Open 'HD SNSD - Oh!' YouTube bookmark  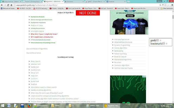(x=24, y=8)
